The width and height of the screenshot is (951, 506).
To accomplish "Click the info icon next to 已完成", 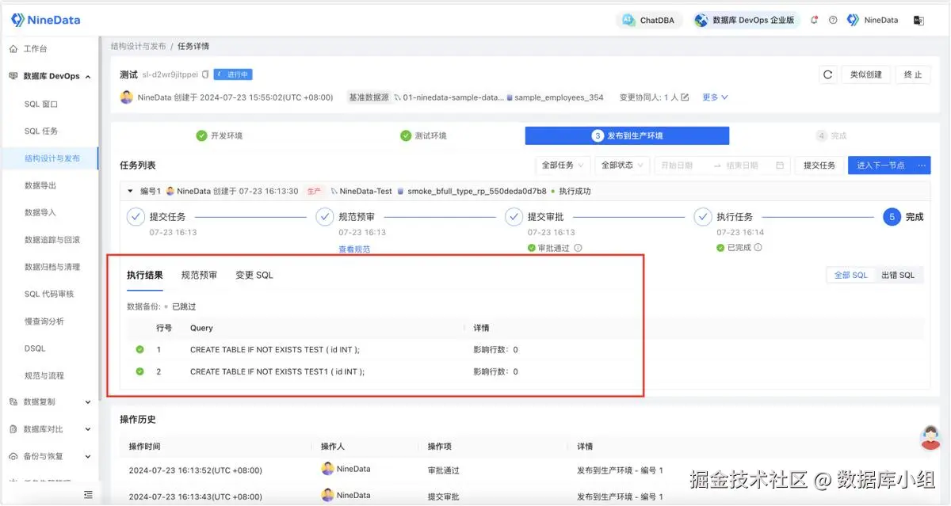I will tap(758, 248).
